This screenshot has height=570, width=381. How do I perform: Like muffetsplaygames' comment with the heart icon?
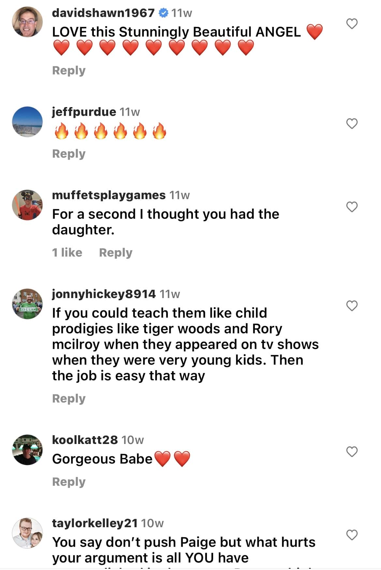click(x=352, y=207)
